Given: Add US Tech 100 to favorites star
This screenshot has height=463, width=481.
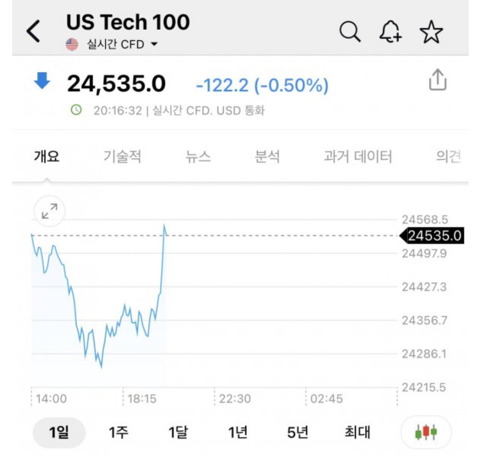Looking at the screenshot, I should click(431, 32).
